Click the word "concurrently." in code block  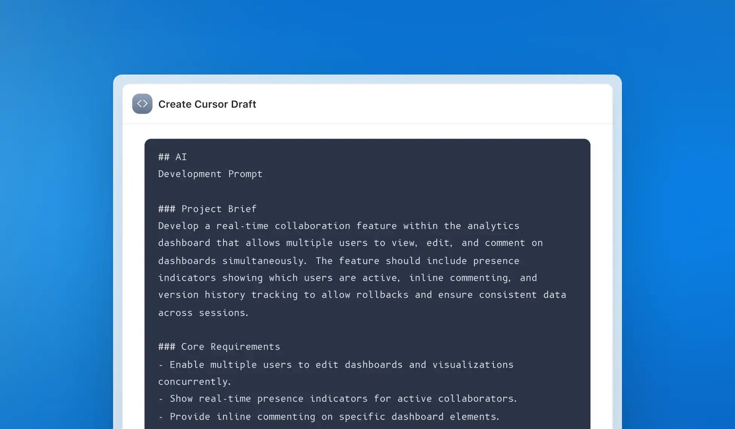(194, 382)
